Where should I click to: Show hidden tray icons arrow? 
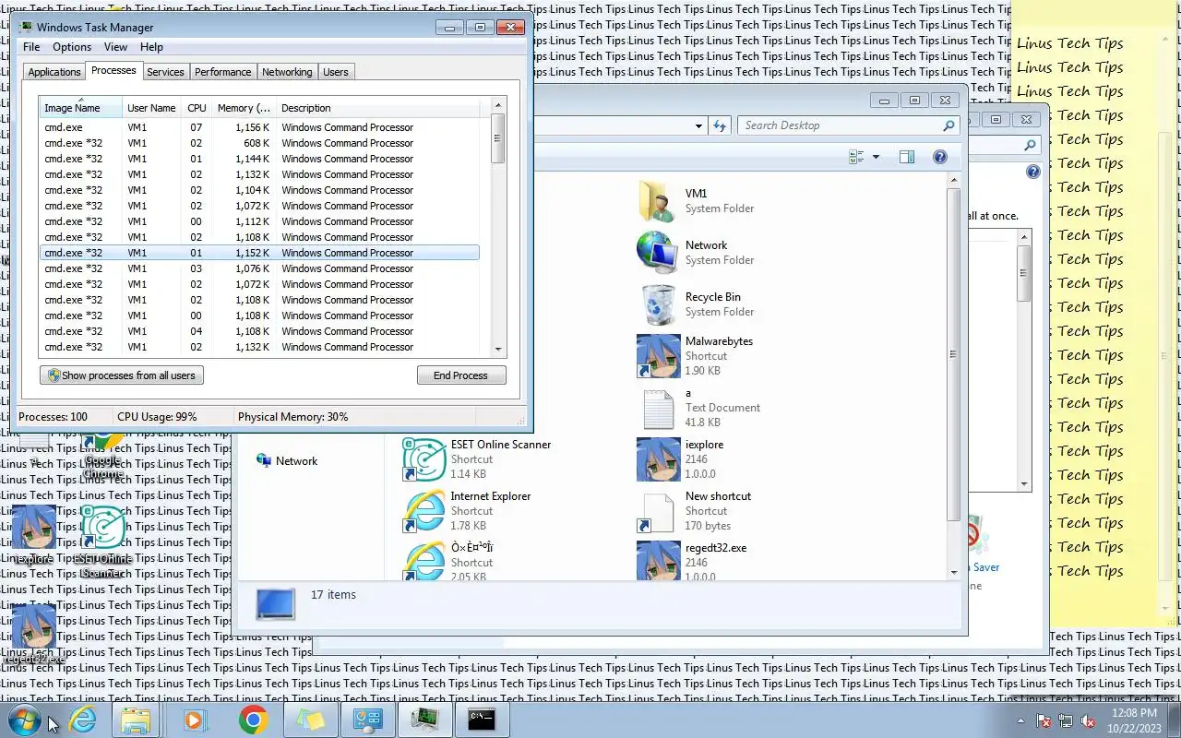1020,720
